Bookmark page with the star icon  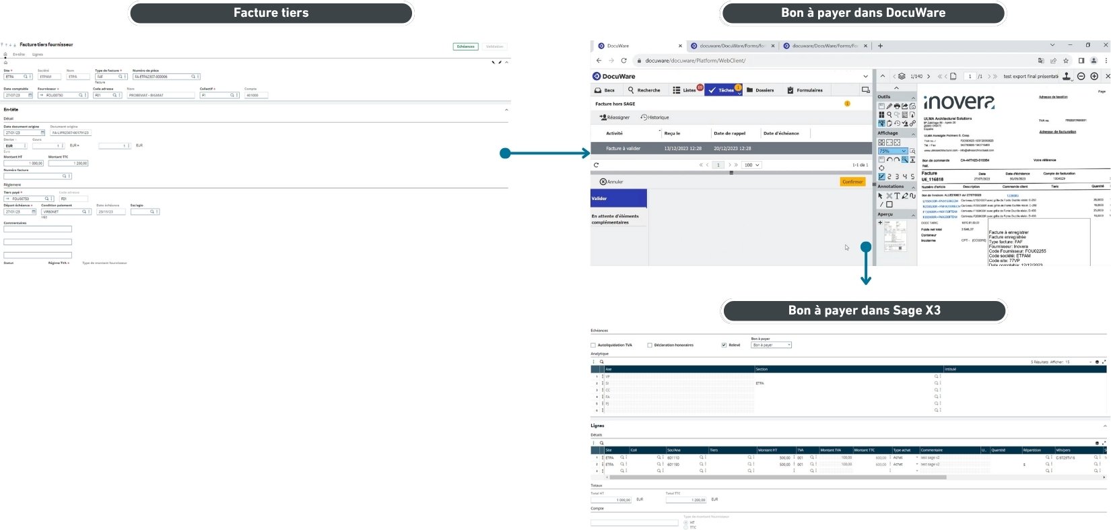pyautogui.click(x=1066, y=61)
